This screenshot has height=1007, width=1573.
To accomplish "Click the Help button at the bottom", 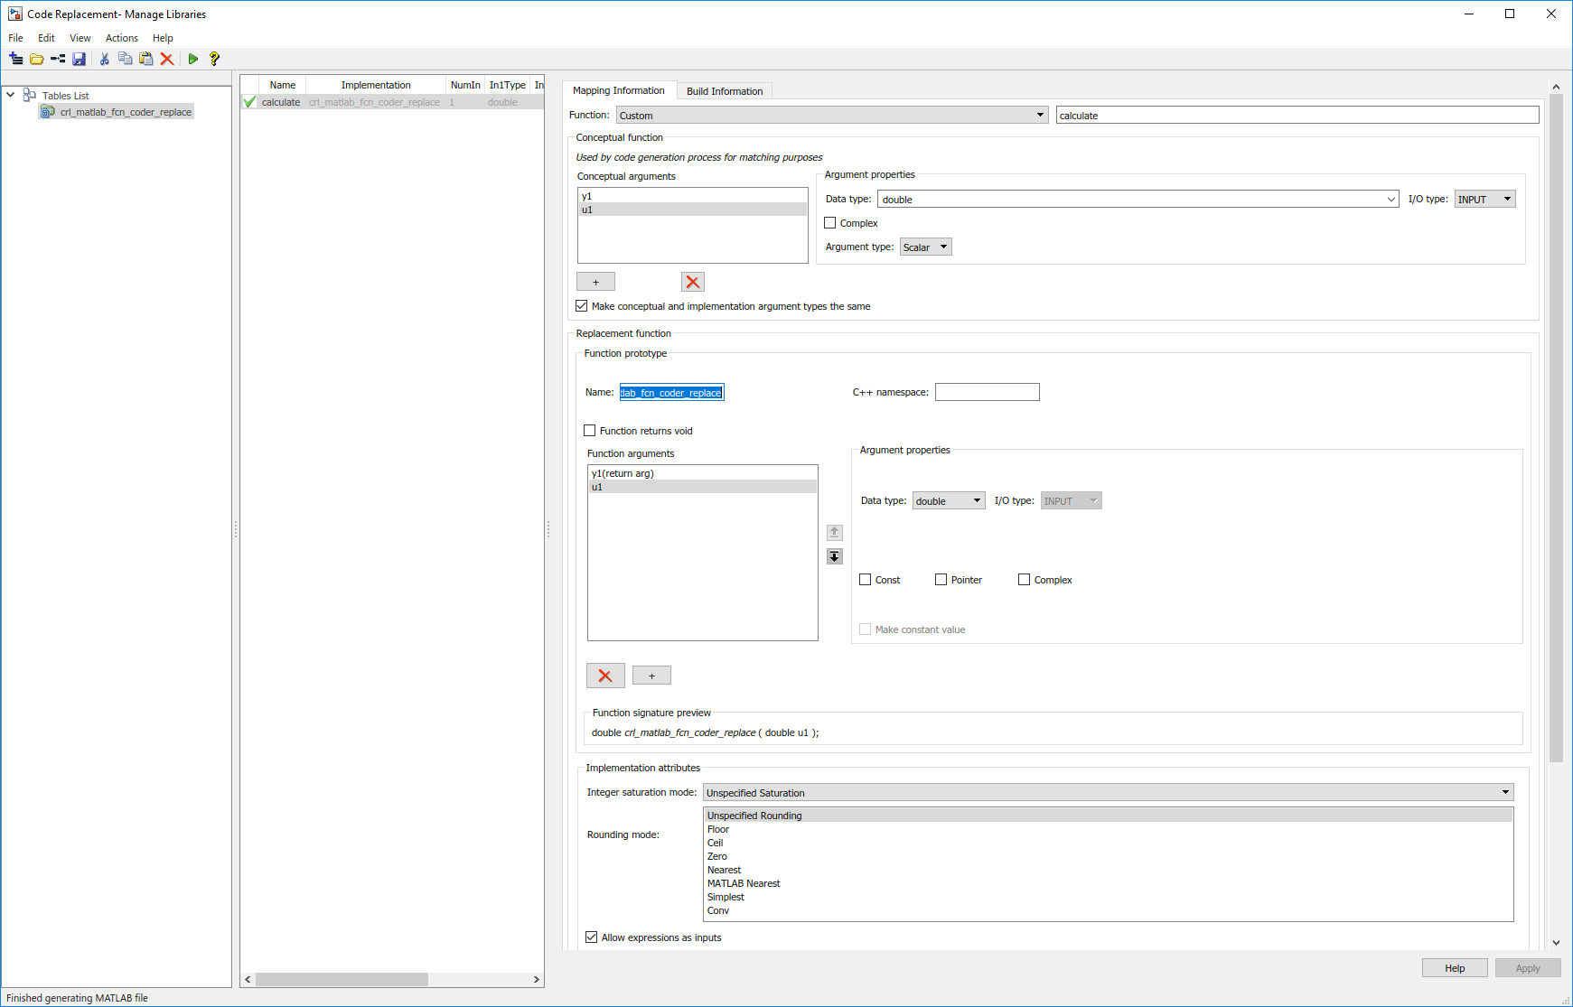I will click(x=1455, y=968).
